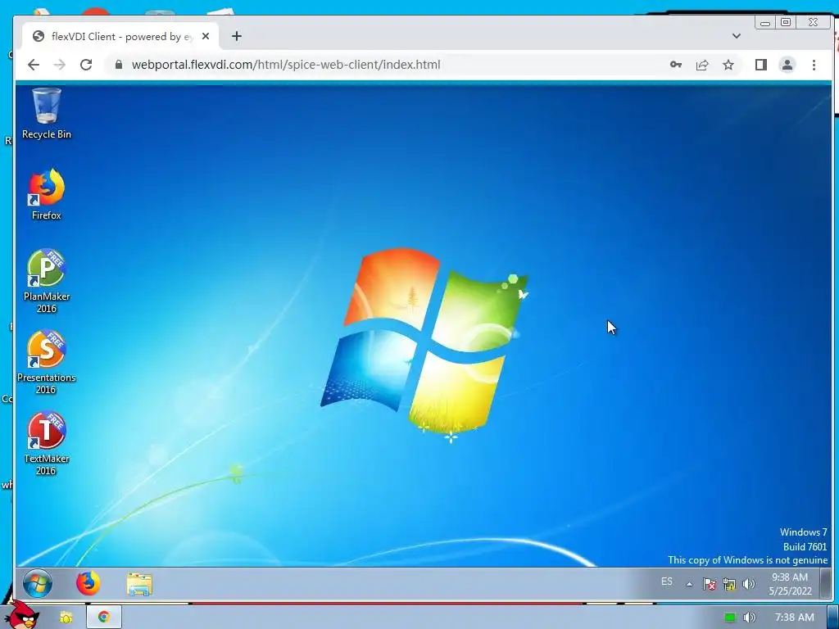This screenshot has width=839, height=629.
Task: Launch Firefox from the Windows 7 taskbar
Action: point(88,583)
